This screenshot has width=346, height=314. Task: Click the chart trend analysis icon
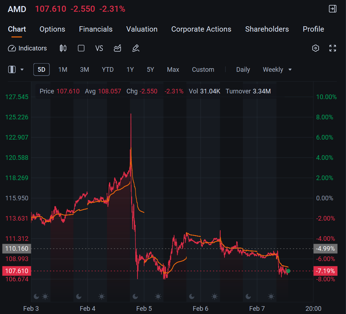(117, 48)
